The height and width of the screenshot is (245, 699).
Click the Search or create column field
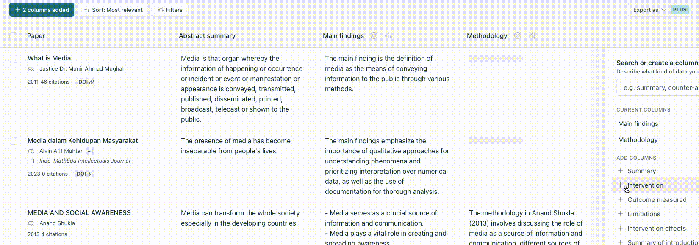pos(657,87)
